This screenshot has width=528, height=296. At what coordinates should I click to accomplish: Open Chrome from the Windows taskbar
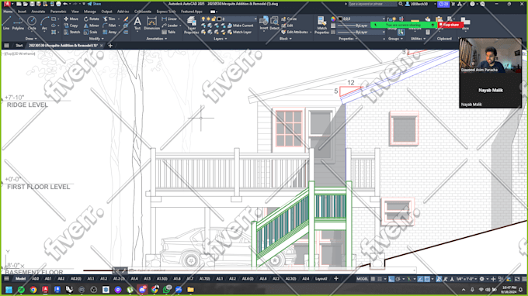(x=33, y=289)
